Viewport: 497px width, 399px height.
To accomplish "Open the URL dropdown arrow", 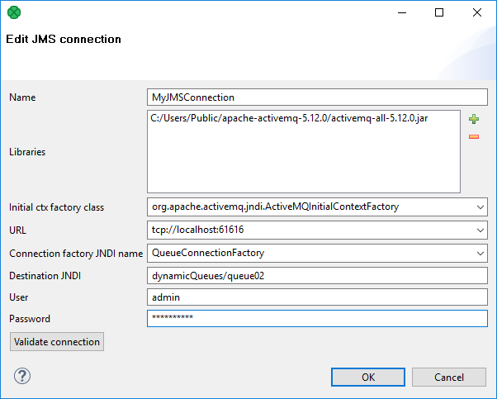I will (480, 230).
